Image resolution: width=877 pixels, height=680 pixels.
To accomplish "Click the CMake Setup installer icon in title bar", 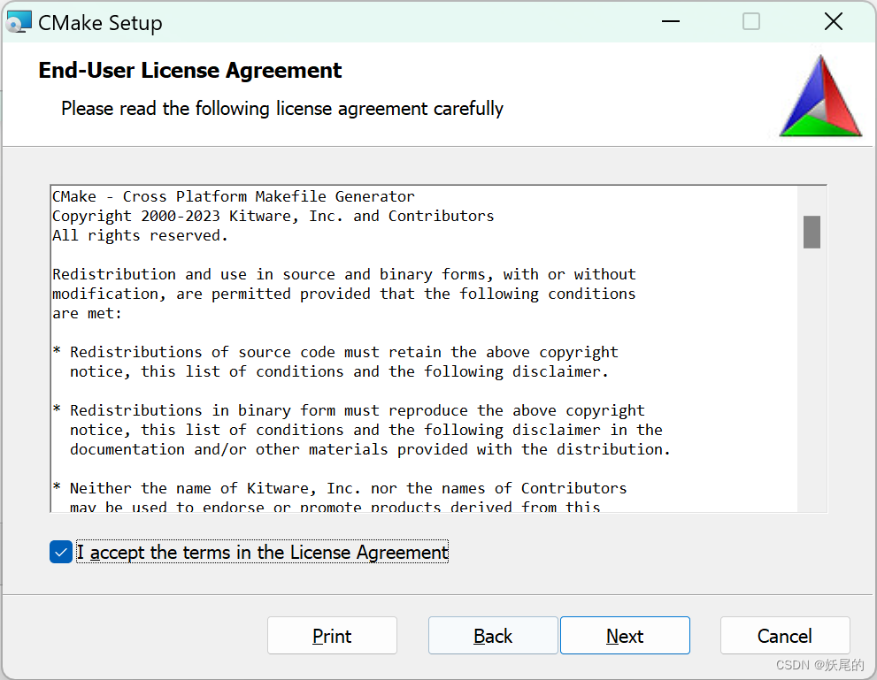I will [19, 22].
